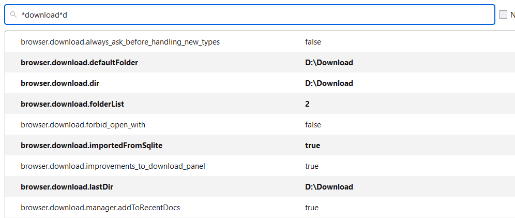This screenshot has height=218, width=515.
Task: Select browser.download.manager.addToRecentDocs preference name
Action: point(100,208)
